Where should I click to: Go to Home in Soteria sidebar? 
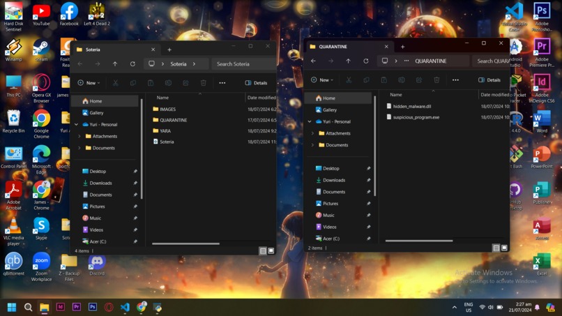[x=106, y=101]
